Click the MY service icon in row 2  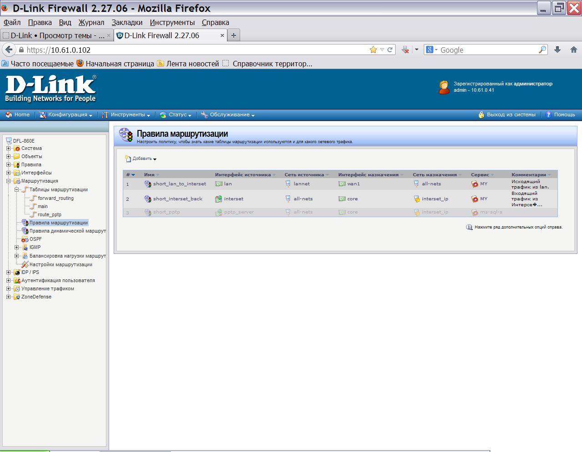point(475,199)
